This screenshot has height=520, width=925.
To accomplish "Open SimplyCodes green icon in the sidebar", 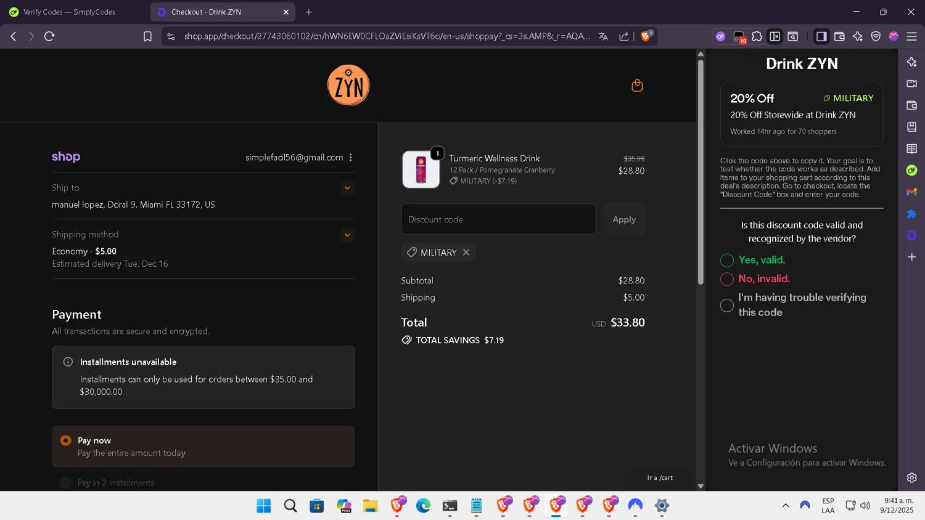I will tap(911, 170).
